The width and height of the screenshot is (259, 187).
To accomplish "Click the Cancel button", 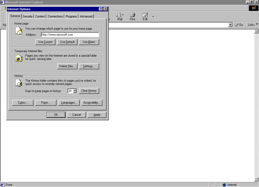I will coord(76,115).
